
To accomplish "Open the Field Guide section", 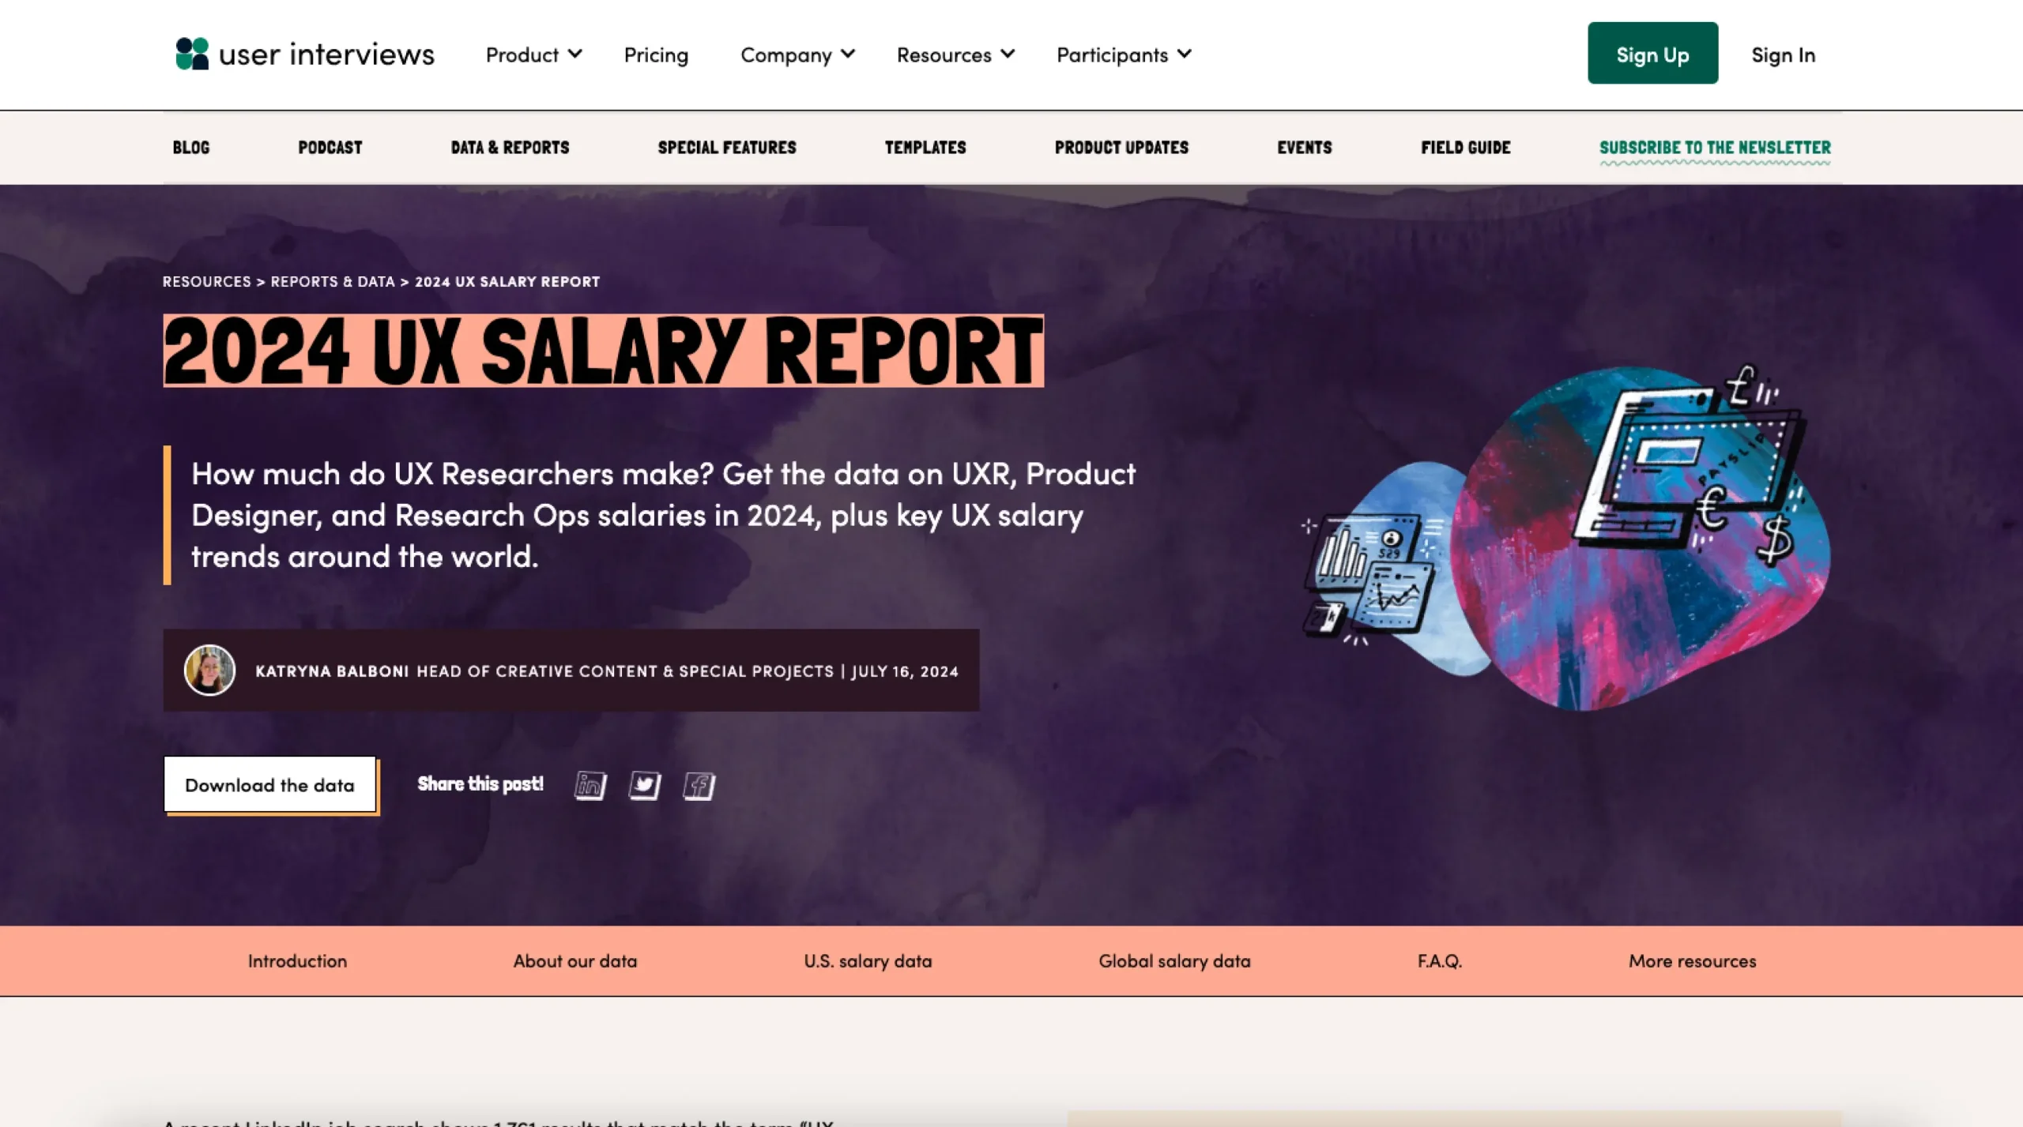I will pyautogui.click(x=1466, y=147).
